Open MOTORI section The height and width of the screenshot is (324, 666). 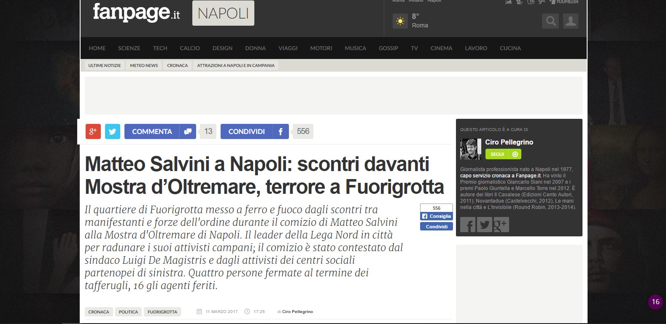click(x=321, y=48)
